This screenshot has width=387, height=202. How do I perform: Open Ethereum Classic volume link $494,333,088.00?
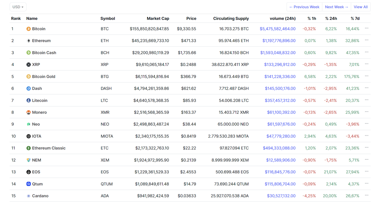coord(279,148)
